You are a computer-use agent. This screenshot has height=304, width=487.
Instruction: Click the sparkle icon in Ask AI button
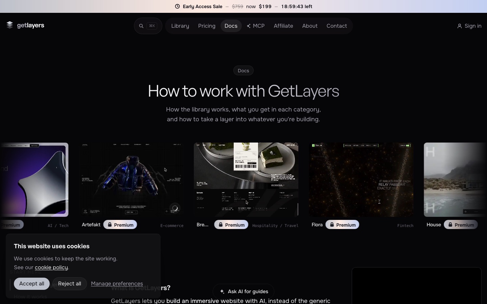222,292
